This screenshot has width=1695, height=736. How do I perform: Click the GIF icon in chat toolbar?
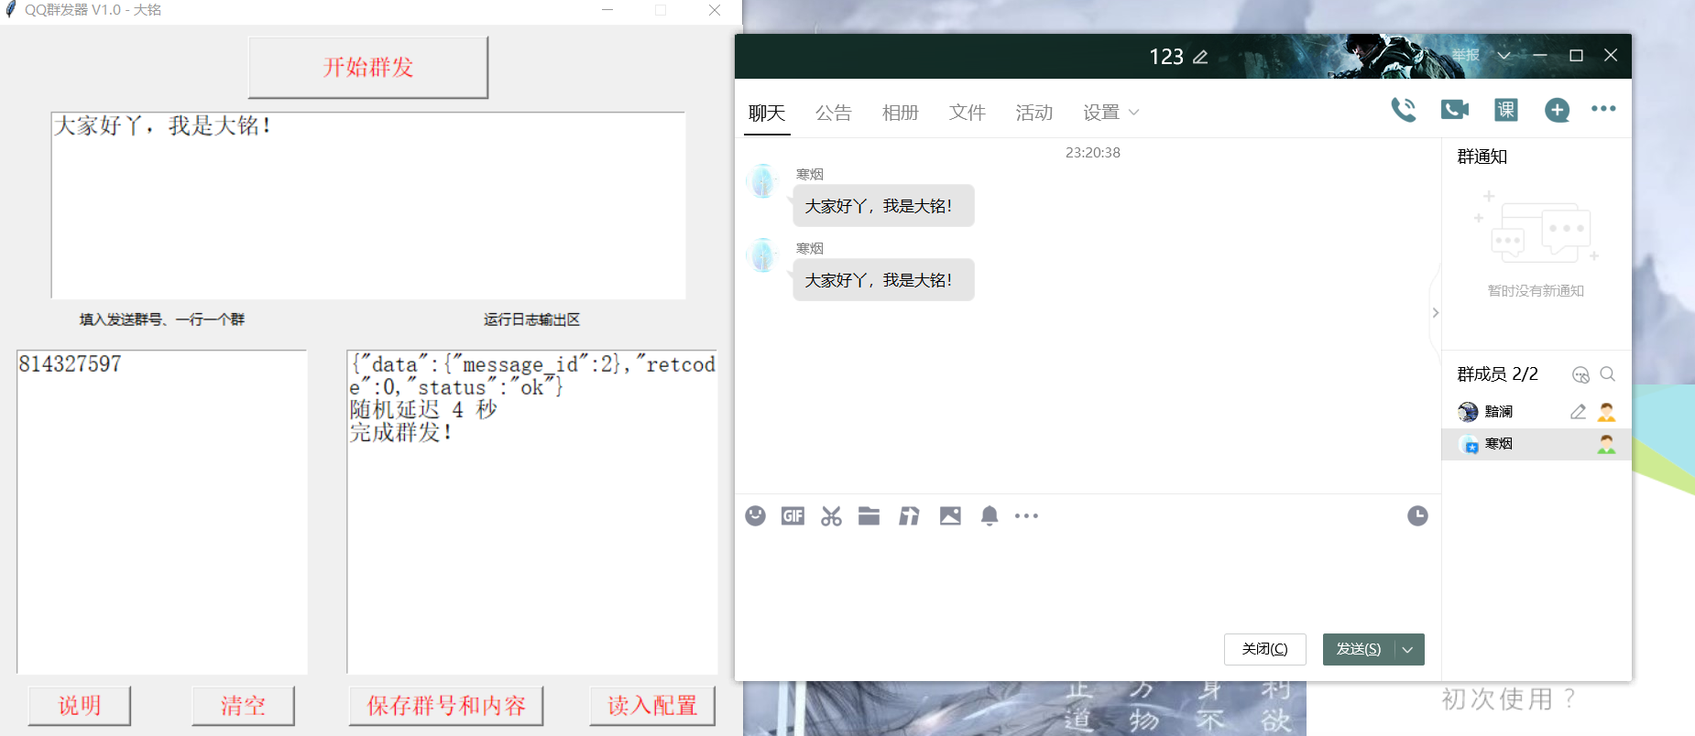tap(793, 516)
